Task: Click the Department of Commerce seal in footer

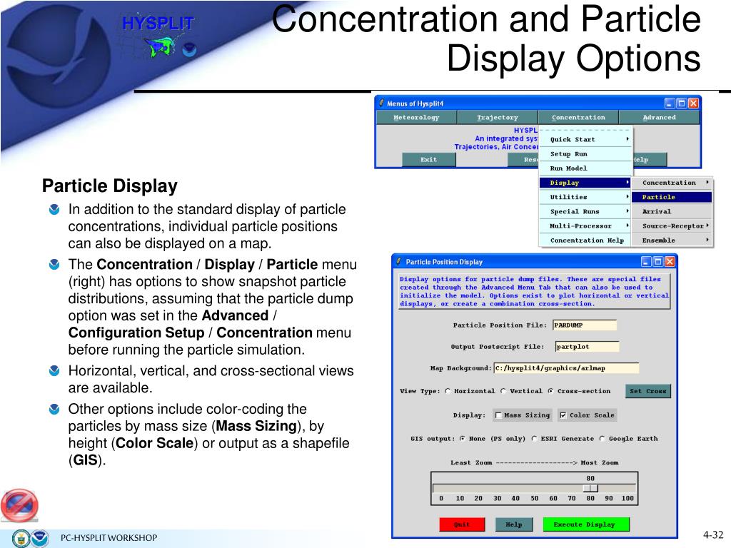Action: click(21, 539)
